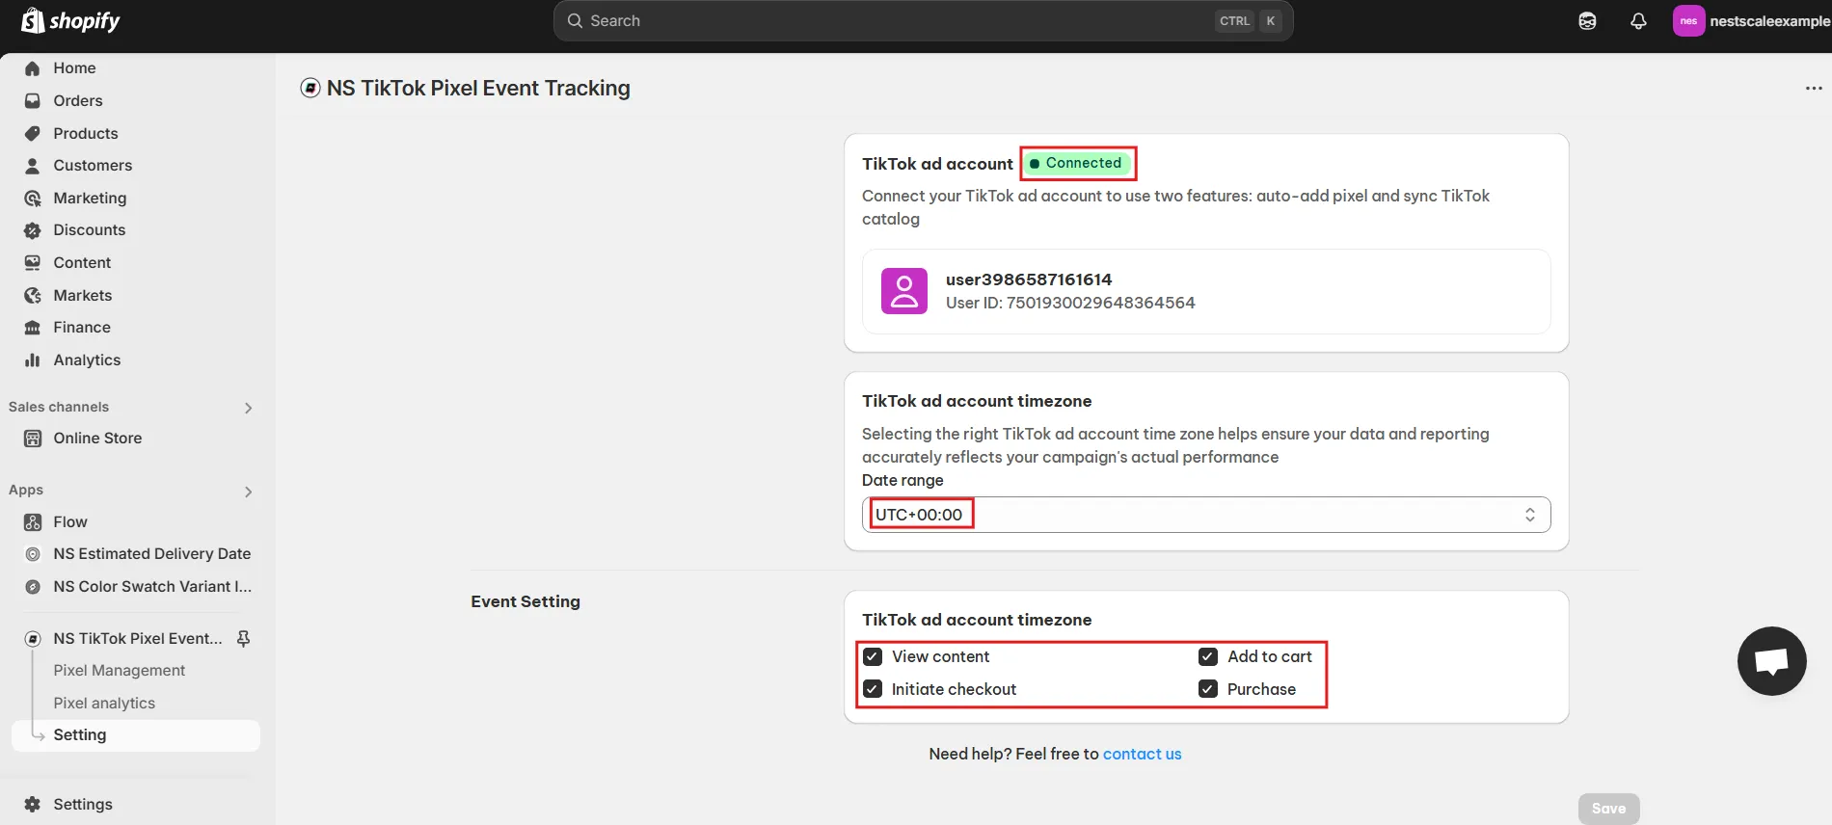Click NS Estimated Delivery Date app icon
Image resolution: width=1832 pixels, height=825 pixels.
(33, 554)
